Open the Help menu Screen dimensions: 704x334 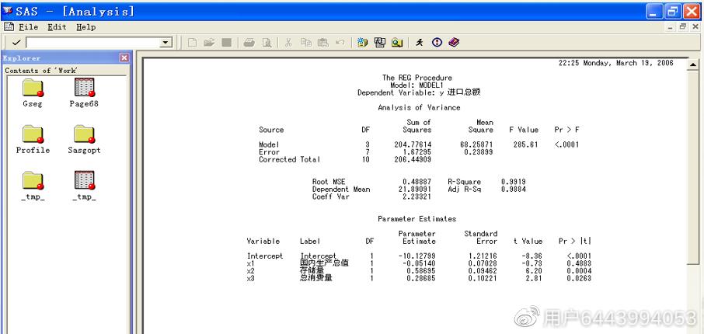pos(85,27)
